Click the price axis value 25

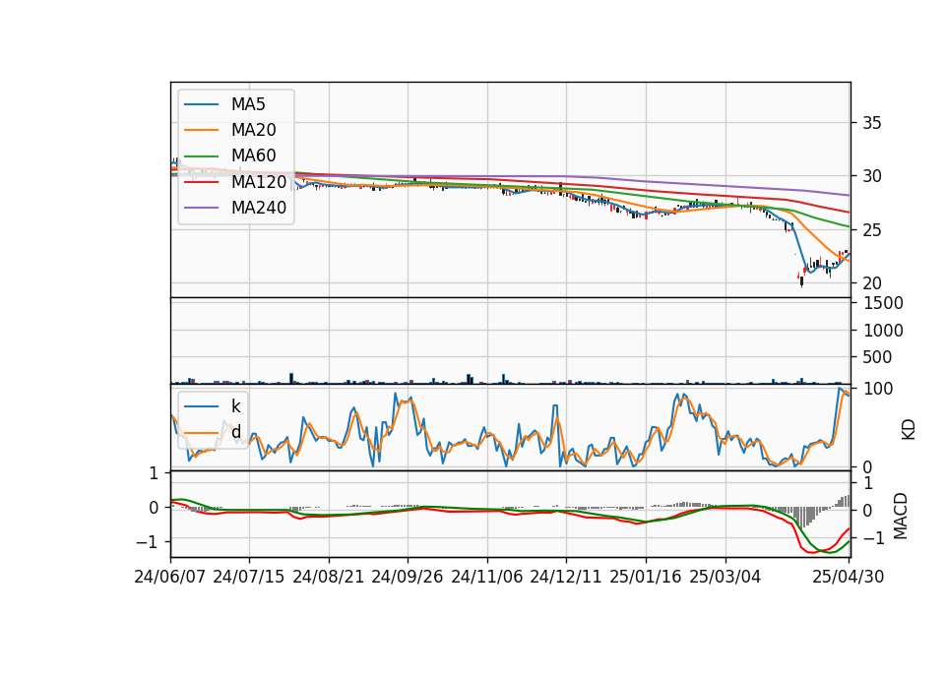(x=871, y=229)
